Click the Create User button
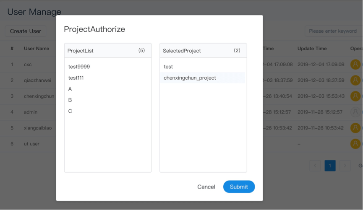The image size is (363, 210). click(x=26, y=31)
